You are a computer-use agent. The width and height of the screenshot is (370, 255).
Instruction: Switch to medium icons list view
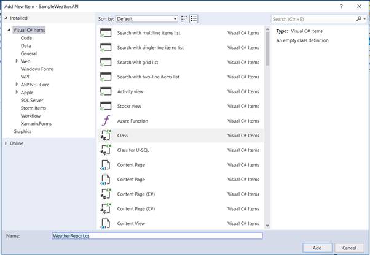click(194, 19)
